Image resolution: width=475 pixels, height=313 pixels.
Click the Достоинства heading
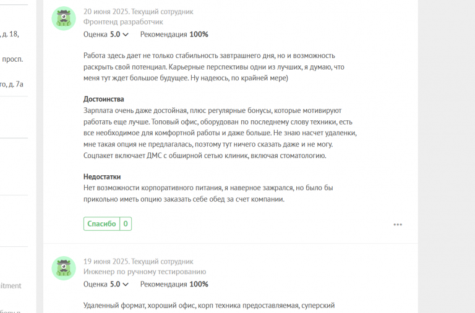coord(104,99)
